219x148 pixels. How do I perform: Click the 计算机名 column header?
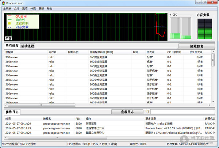[210, 119]
